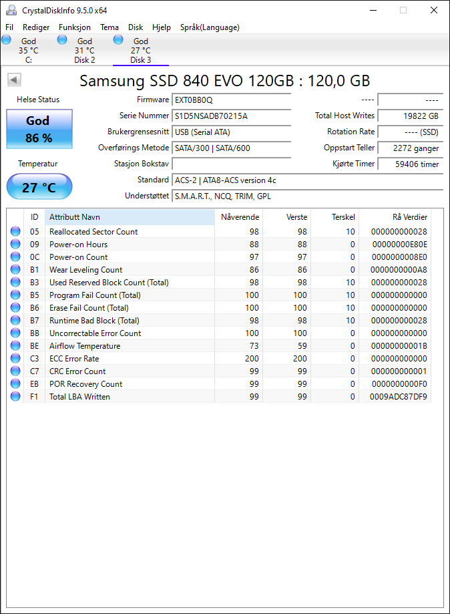
Task: Click the Oppstart Teller value 2272 ganger
Action: coord(411,148)
